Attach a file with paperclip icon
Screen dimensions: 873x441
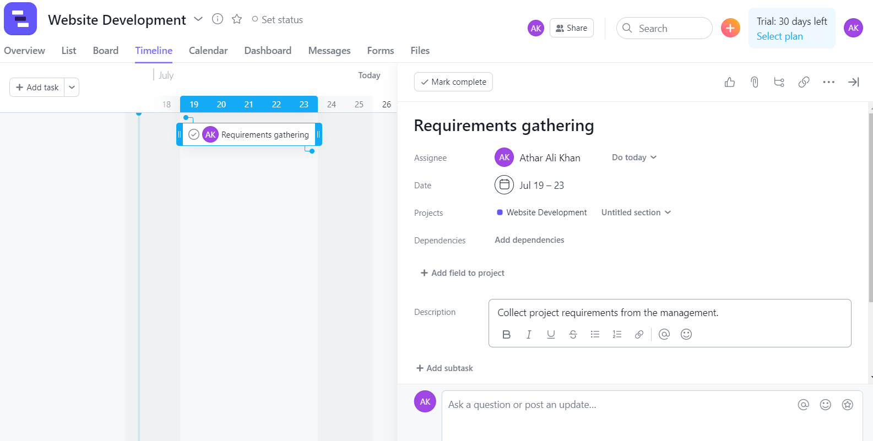pyautogui.click(x=755, y=82)
